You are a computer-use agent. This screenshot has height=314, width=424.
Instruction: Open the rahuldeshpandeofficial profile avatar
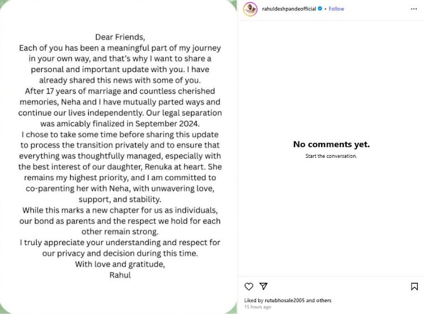pos(250,9)
